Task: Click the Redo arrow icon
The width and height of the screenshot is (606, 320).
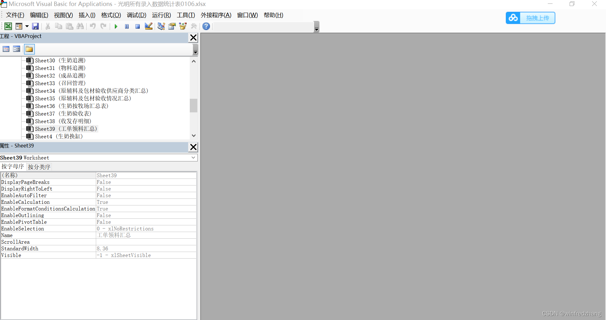Action: [x=103, y=26]
